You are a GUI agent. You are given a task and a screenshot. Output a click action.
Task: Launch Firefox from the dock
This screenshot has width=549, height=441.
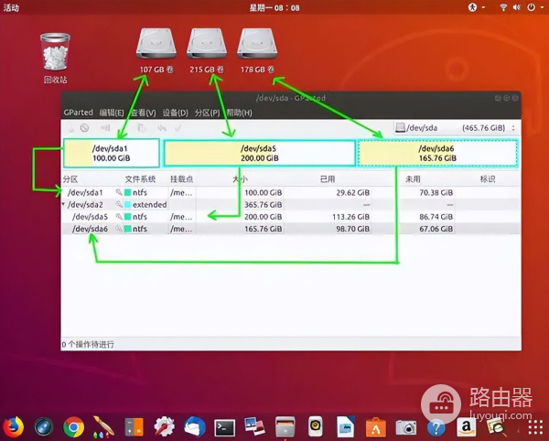click(13, 425)
